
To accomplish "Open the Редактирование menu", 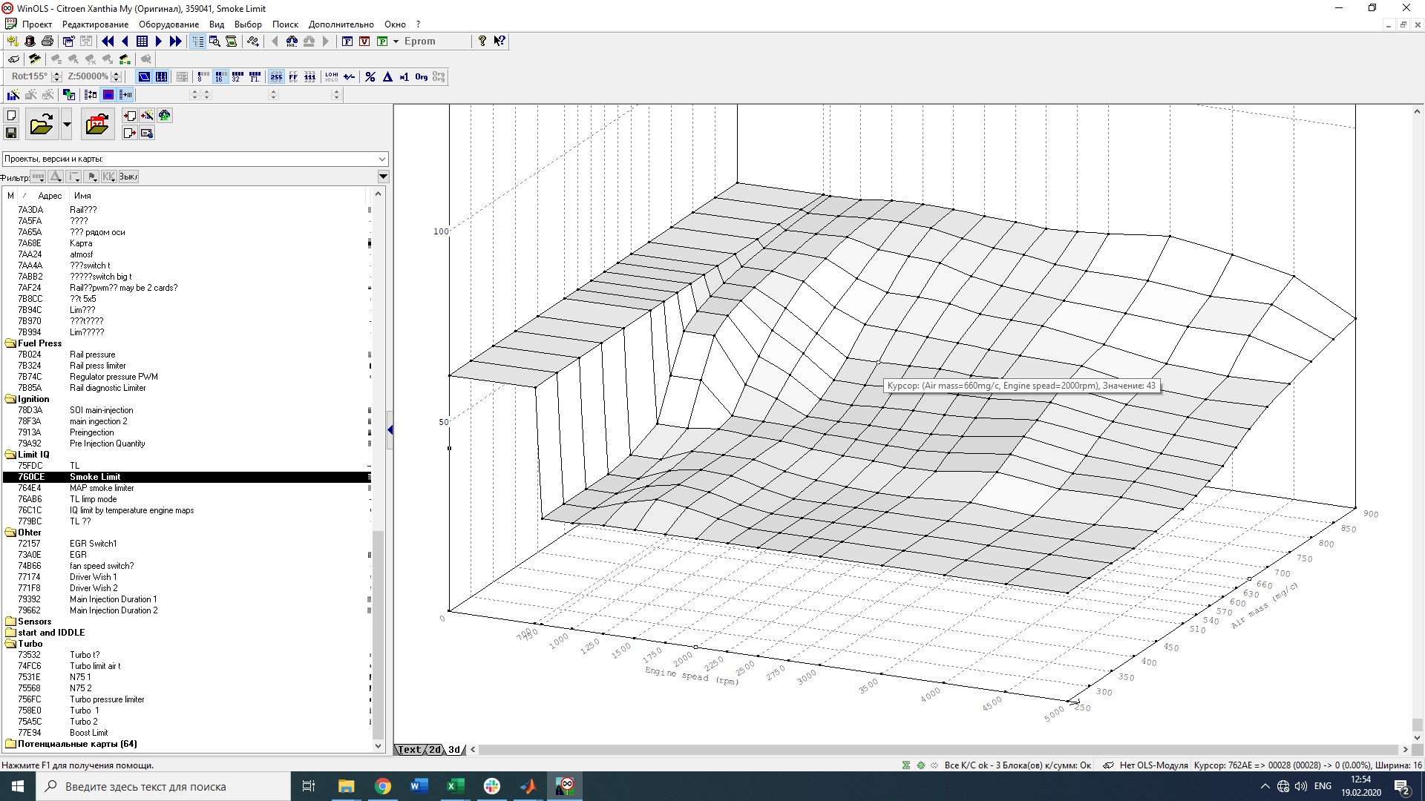I will 95,24.
